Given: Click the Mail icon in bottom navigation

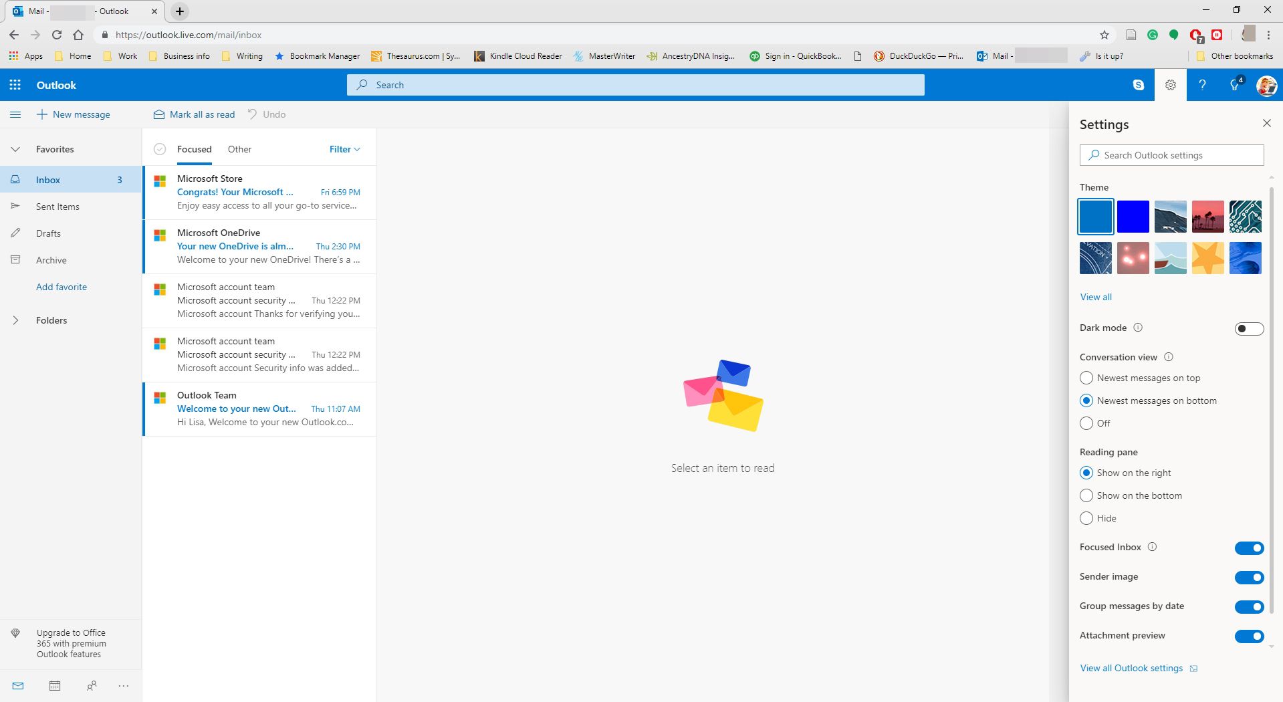Looking at the screenshot, I should tap(18, 685).
